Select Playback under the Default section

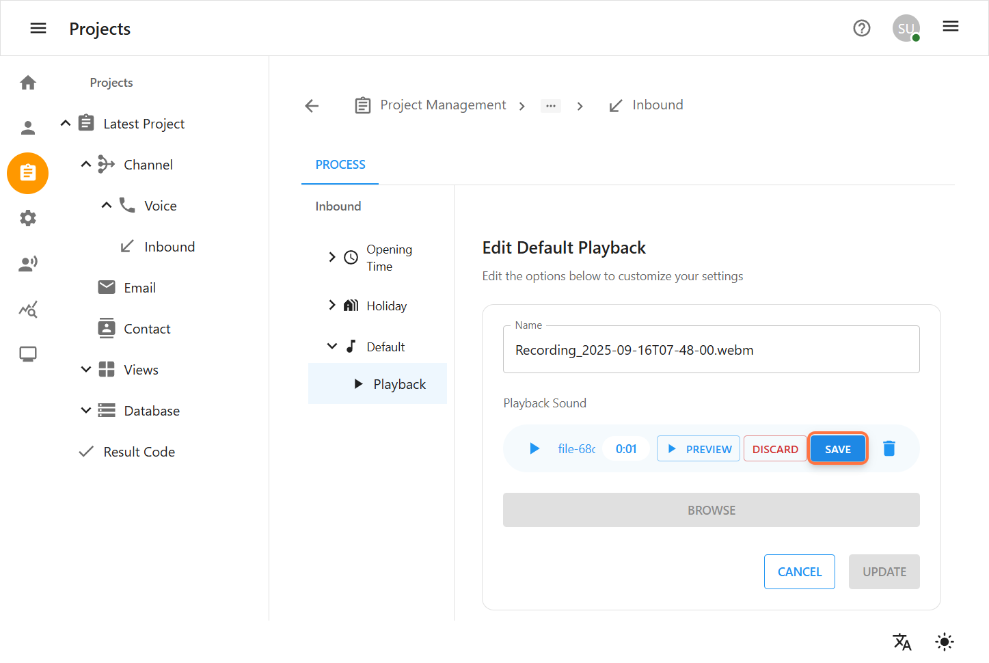(399, 384)
